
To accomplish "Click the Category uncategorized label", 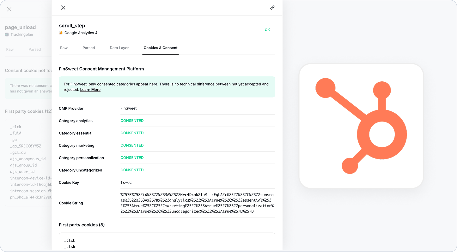I will tap(81, 170).
